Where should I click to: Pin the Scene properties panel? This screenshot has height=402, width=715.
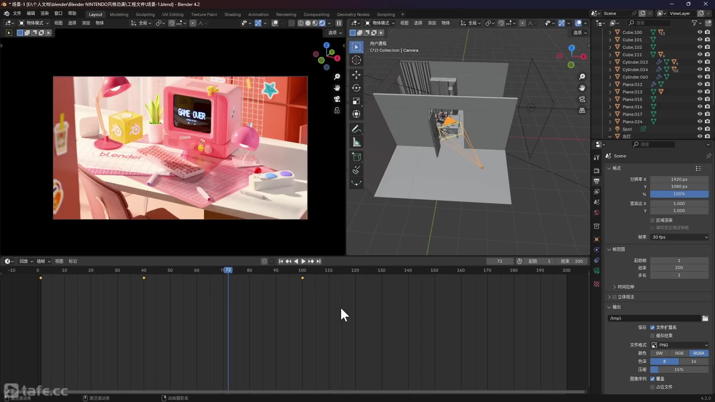(708, 156)
